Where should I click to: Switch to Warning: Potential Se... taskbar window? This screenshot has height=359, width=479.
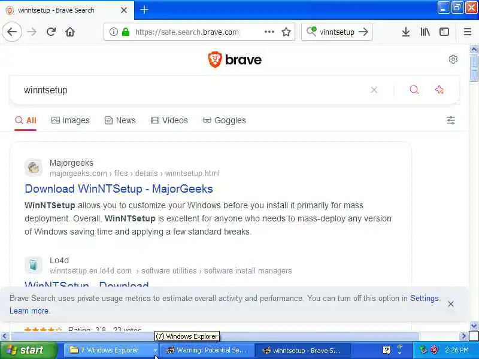click(207, 350)
